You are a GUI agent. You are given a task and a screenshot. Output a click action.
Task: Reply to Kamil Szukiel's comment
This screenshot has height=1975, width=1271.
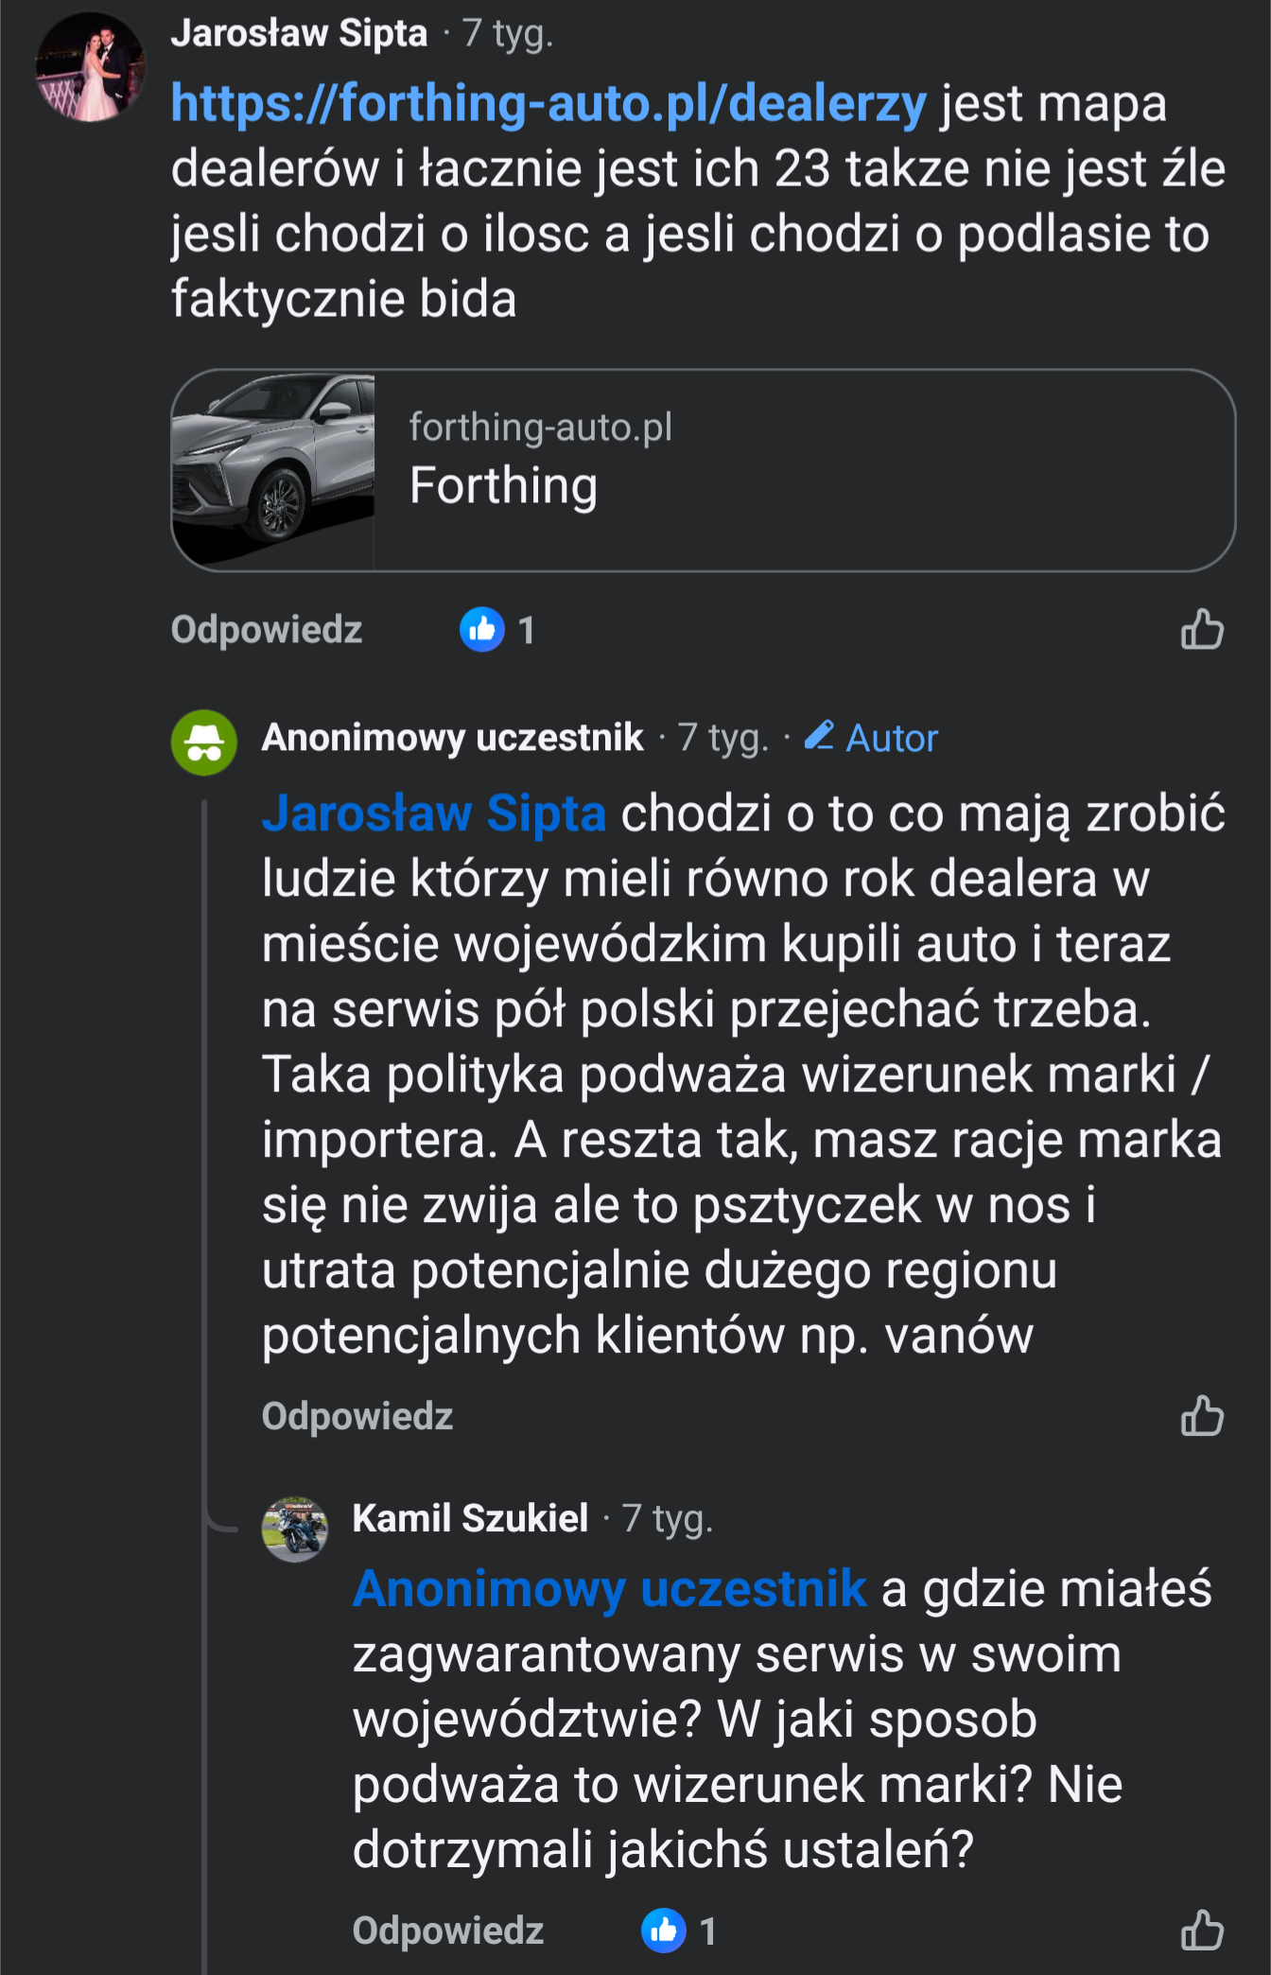point(448,1931)
